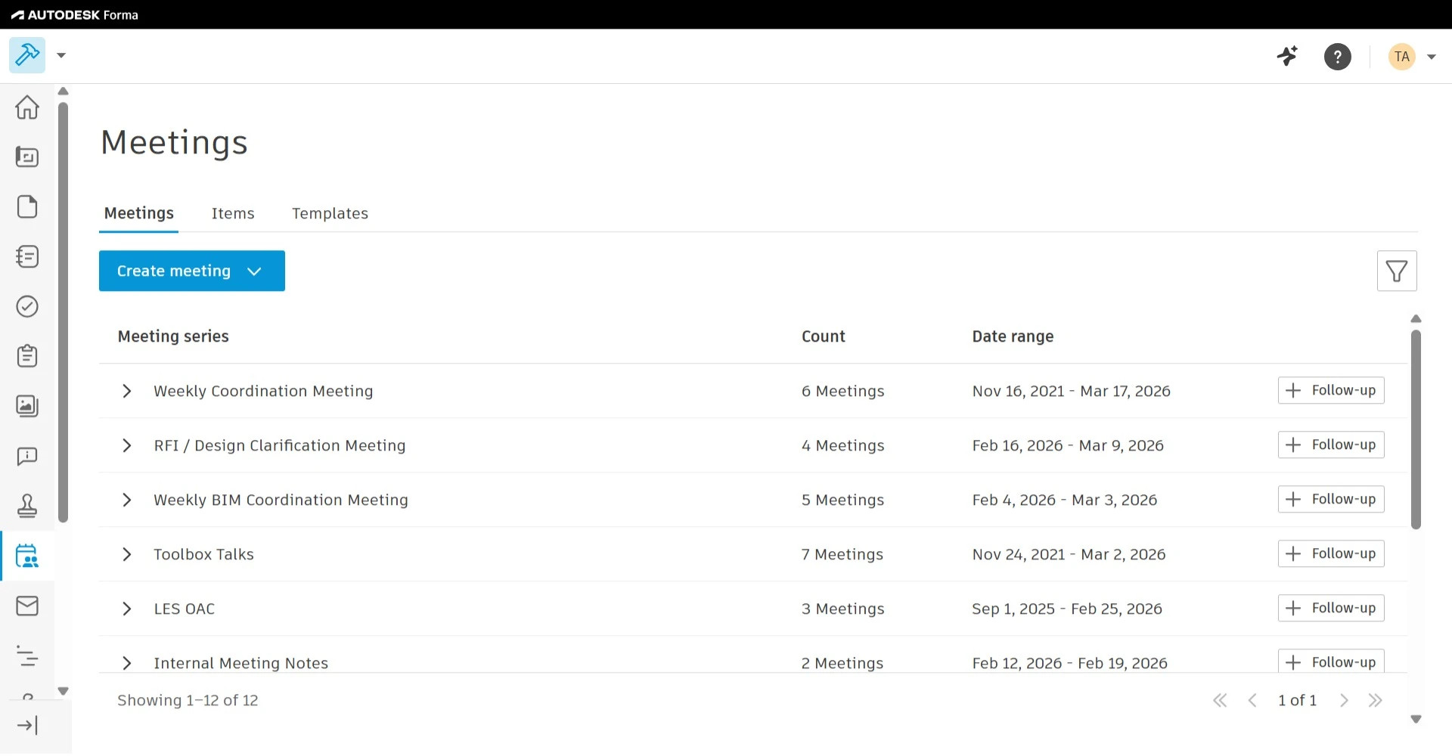The image size is (1452, 756).
Task: Open the Submittals stamp icon in sidebar
Action: point(27,506)
